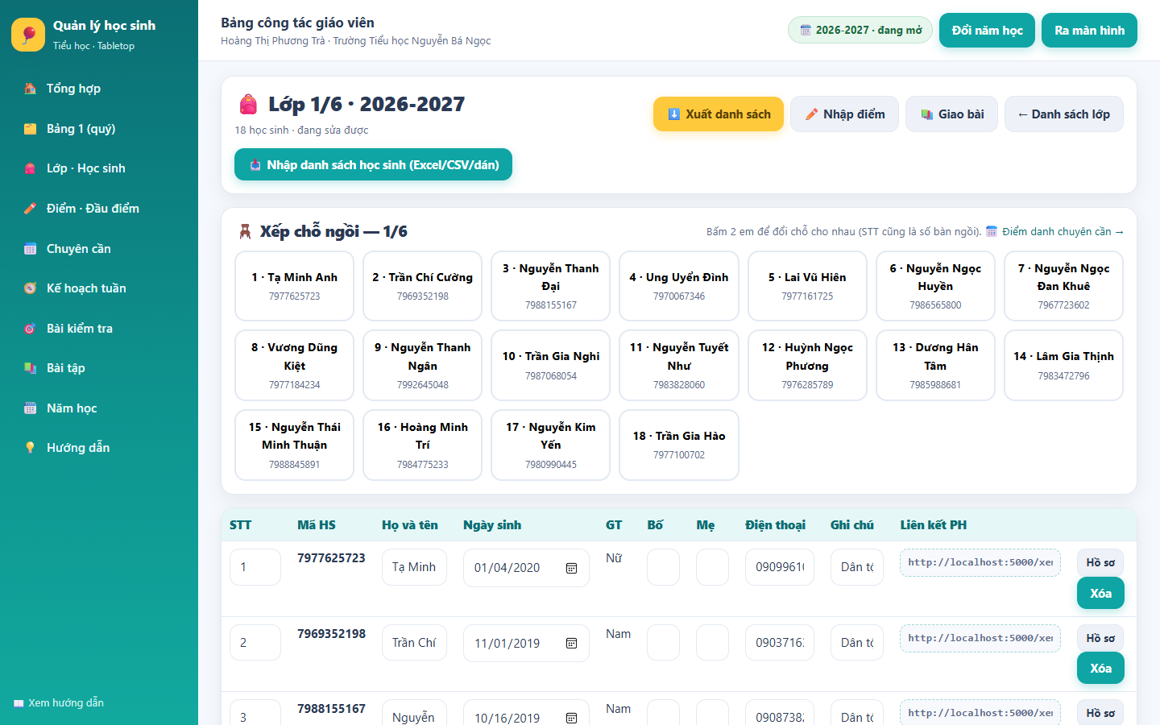1160x725 pixels.
Task: Click the Điện thoại column header
Action: click(775, 525)
